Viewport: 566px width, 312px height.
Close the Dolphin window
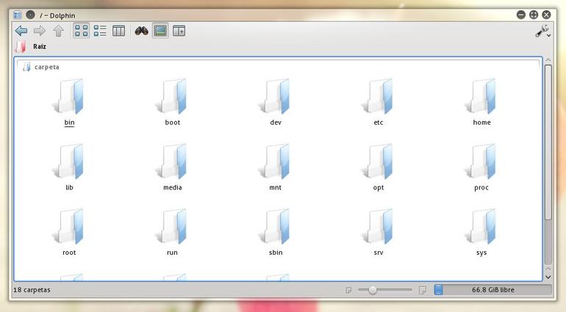pyautogui.click(x=547, y=15)
